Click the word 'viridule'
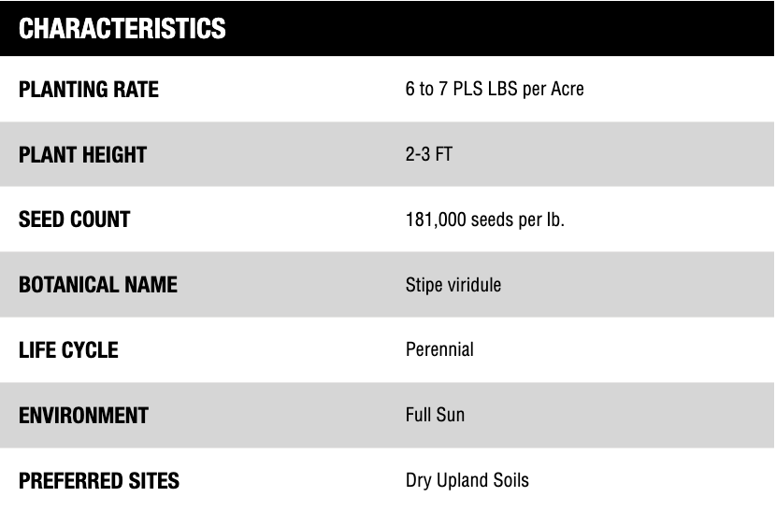The height and width of the screenshot is (511, 776). pyautogui.click(x=476, y=285)
